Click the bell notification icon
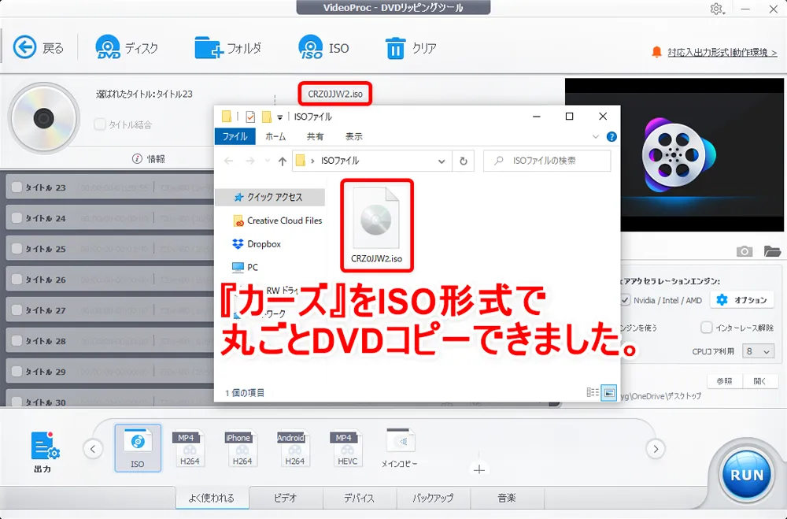The height and width of the screenshot is (519, 787). (656, 52)
